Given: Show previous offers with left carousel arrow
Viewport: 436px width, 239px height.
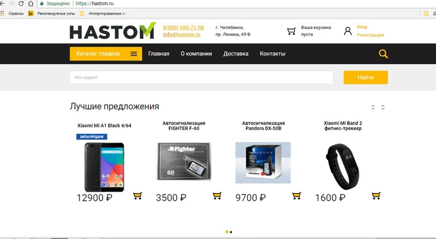Looking at the screenshot, I should (x=373, y=107).
